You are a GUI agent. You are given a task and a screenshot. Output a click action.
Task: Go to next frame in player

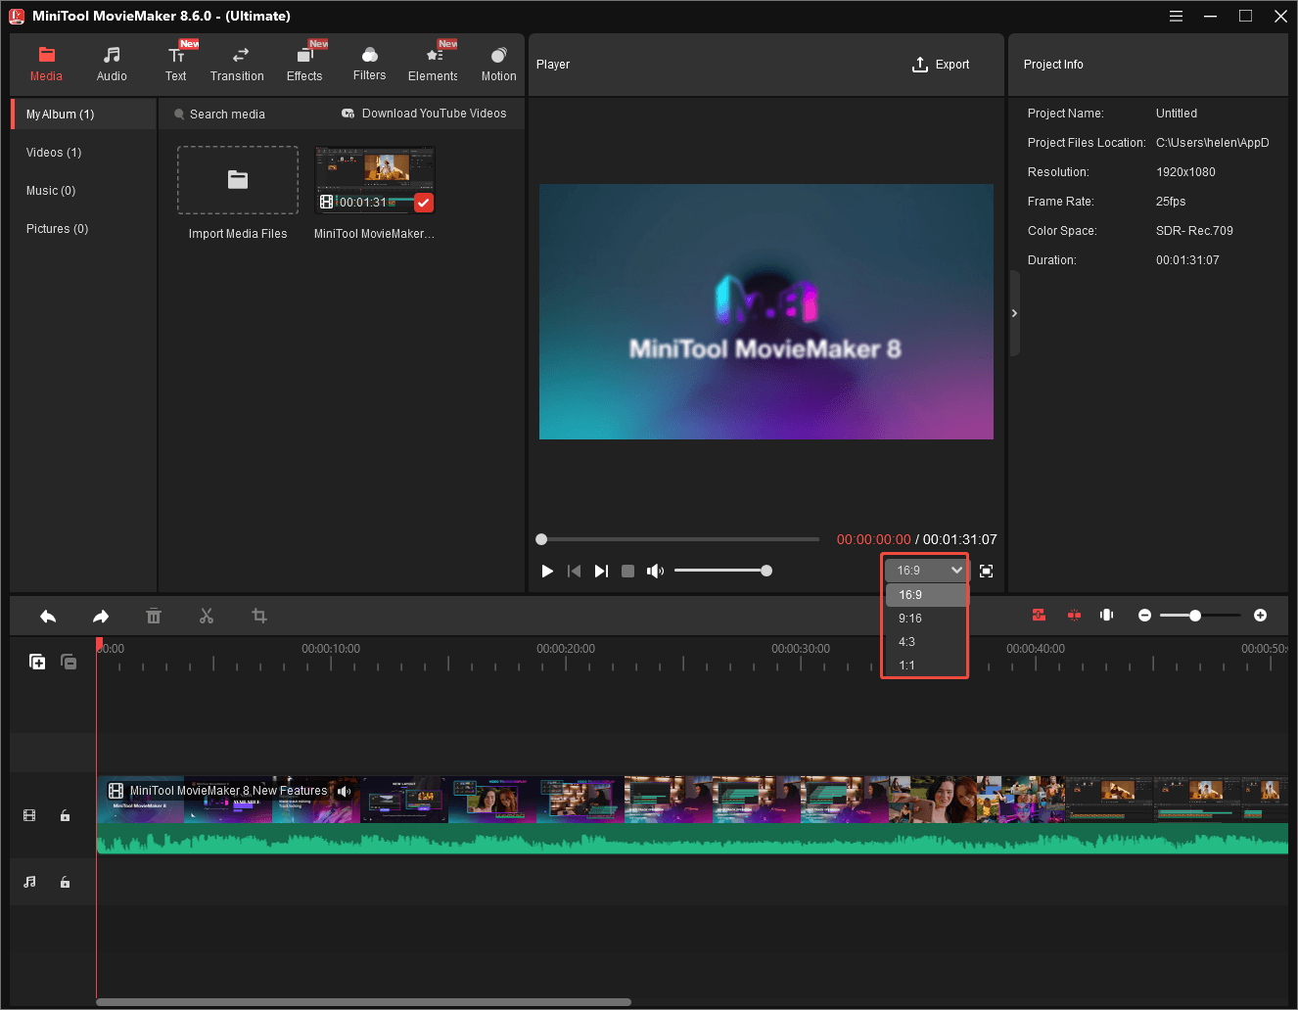601,571
